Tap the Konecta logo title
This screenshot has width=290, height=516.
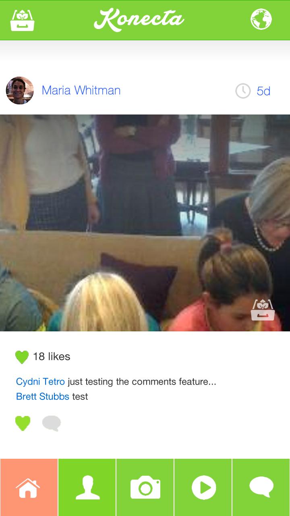(x=139, y=19)
